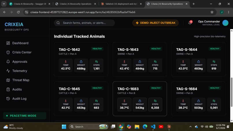The height and width of the screenshot is (131, 233).
Task: Open the TAG-S-1684 animal card
Action: 198,99
